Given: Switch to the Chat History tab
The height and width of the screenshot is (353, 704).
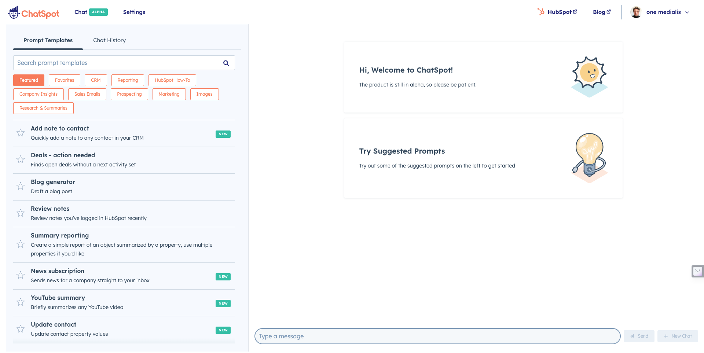Looking at the screenshot, I should pos(109,40).
